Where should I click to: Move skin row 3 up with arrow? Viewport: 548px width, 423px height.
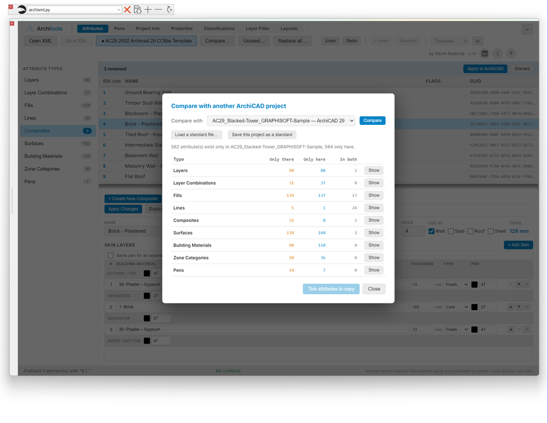[x=511, y=329]
